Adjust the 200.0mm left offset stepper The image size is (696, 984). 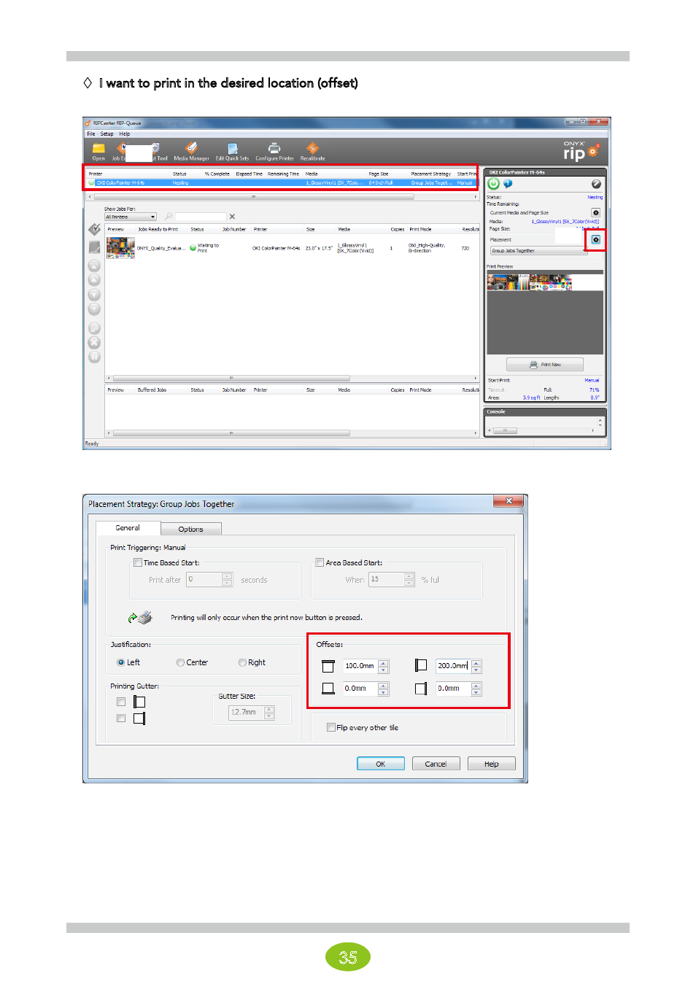pos(476,666)
